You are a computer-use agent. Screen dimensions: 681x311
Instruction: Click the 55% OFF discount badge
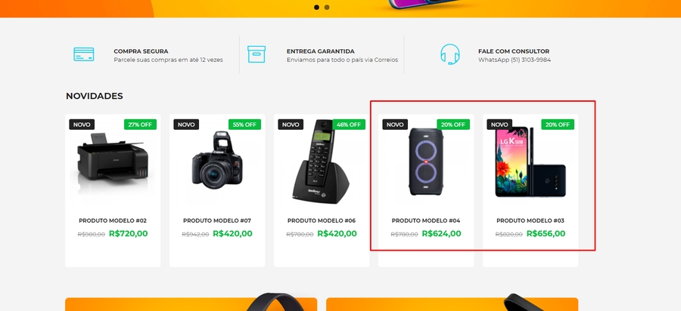coord(244,125)
